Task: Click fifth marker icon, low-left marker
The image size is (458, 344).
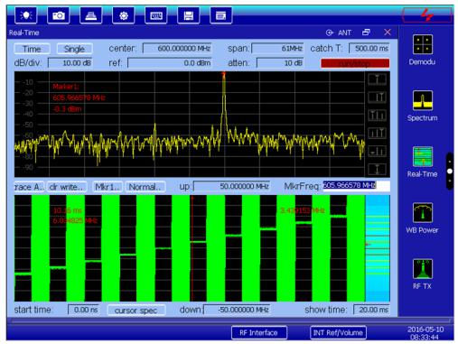Action: [x=377, y=151]
